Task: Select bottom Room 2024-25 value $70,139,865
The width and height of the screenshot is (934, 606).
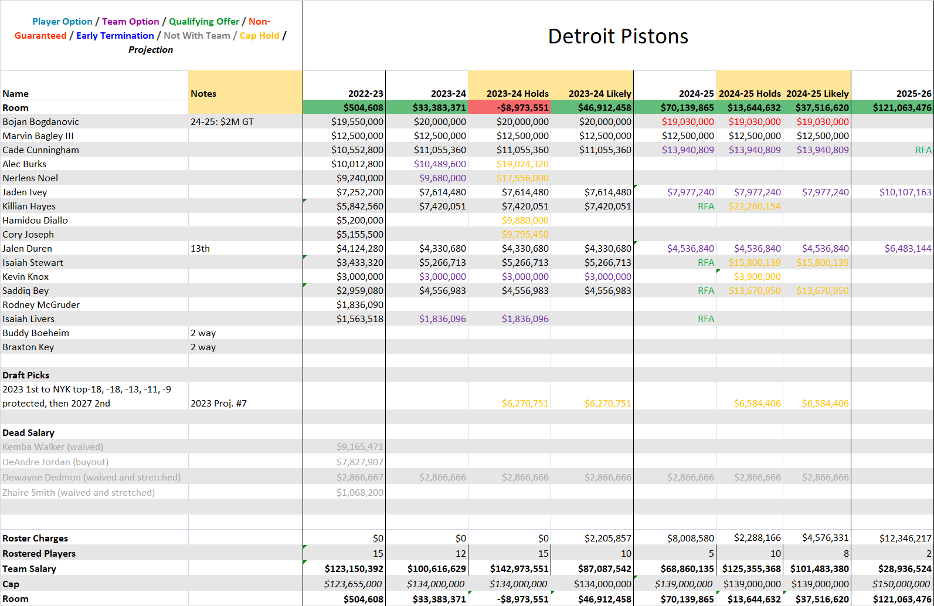Action: [x=687, y=599]
